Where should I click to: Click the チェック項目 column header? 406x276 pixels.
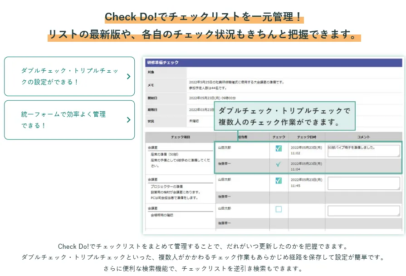point(181,137)
